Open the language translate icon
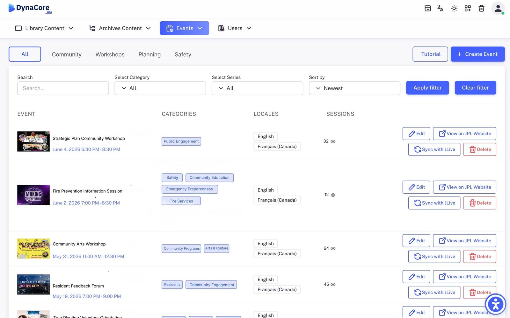Screen dimensions: 510x318 coord(441,9)
